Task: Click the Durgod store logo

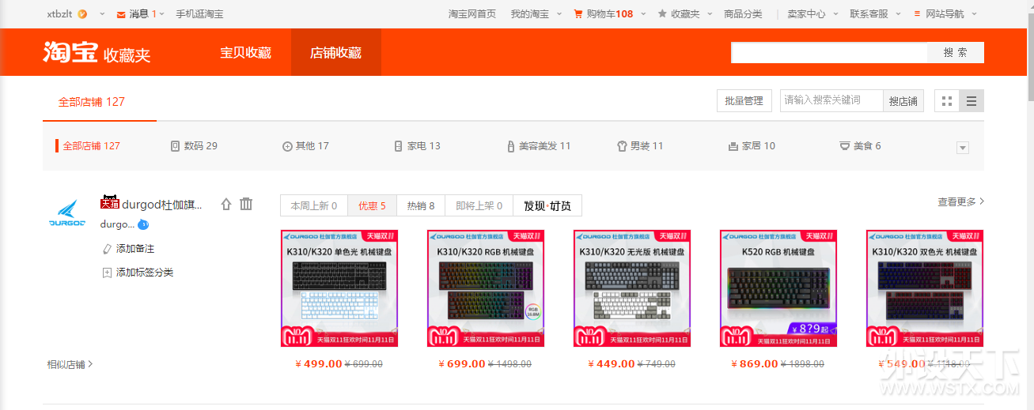Action: click(x=67, y=212)
